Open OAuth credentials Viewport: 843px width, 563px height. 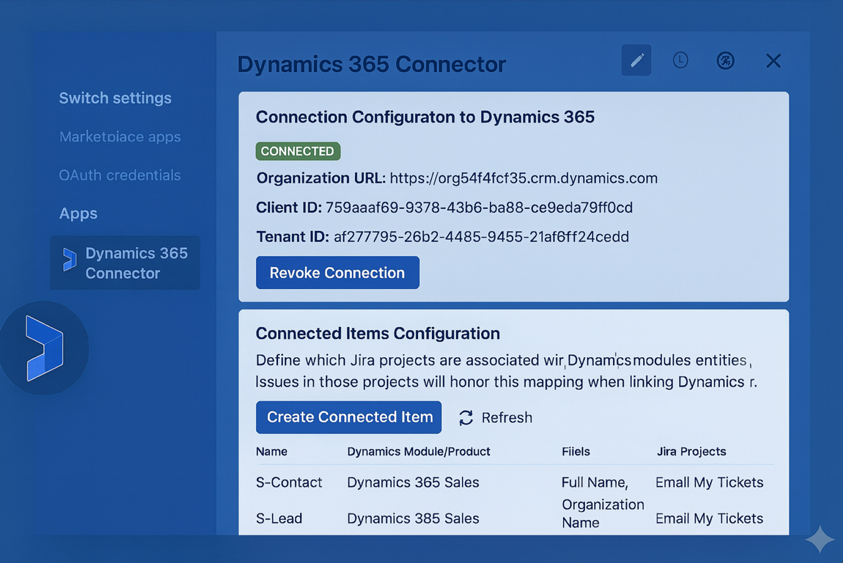pos(119,175)
